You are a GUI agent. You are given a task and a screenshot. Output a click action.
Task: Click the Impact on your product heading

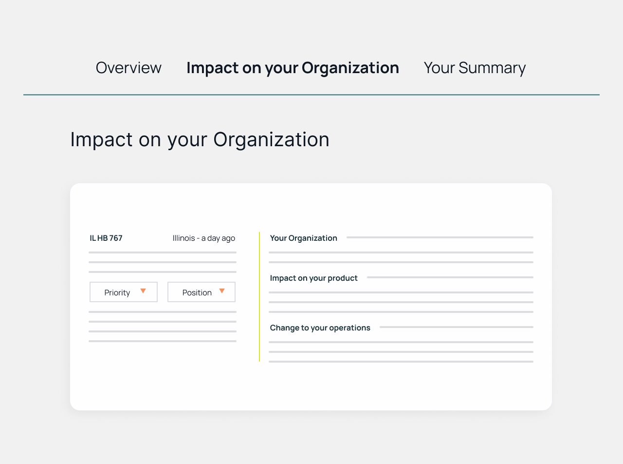coord(313,278)
